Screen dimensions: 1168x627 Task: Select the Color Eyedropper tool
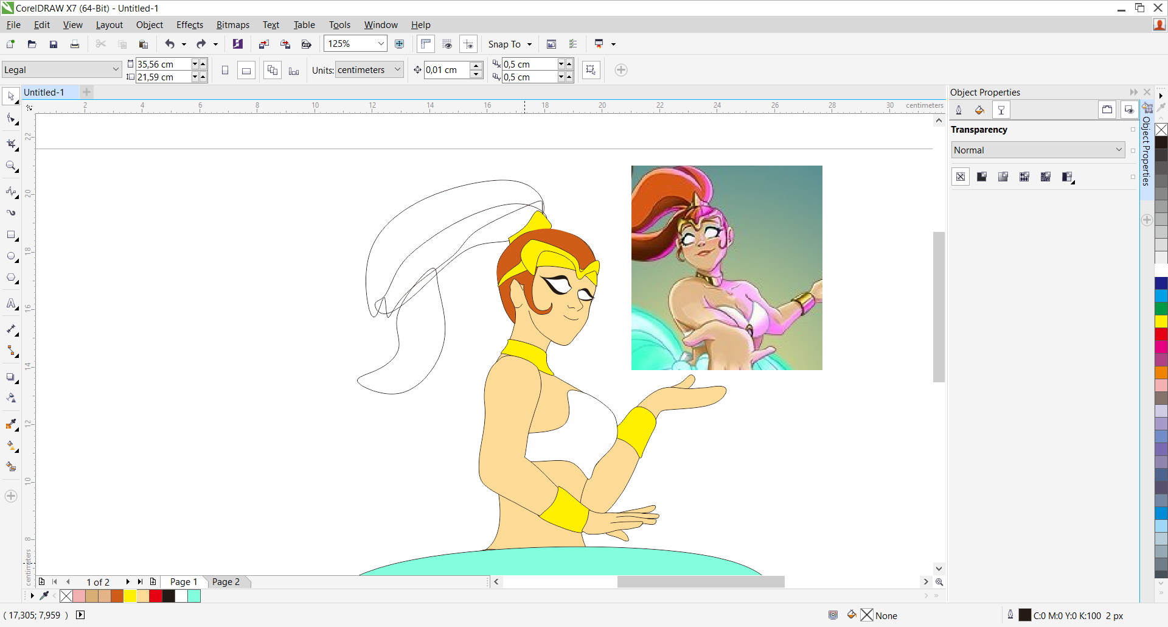pos(11,424)
